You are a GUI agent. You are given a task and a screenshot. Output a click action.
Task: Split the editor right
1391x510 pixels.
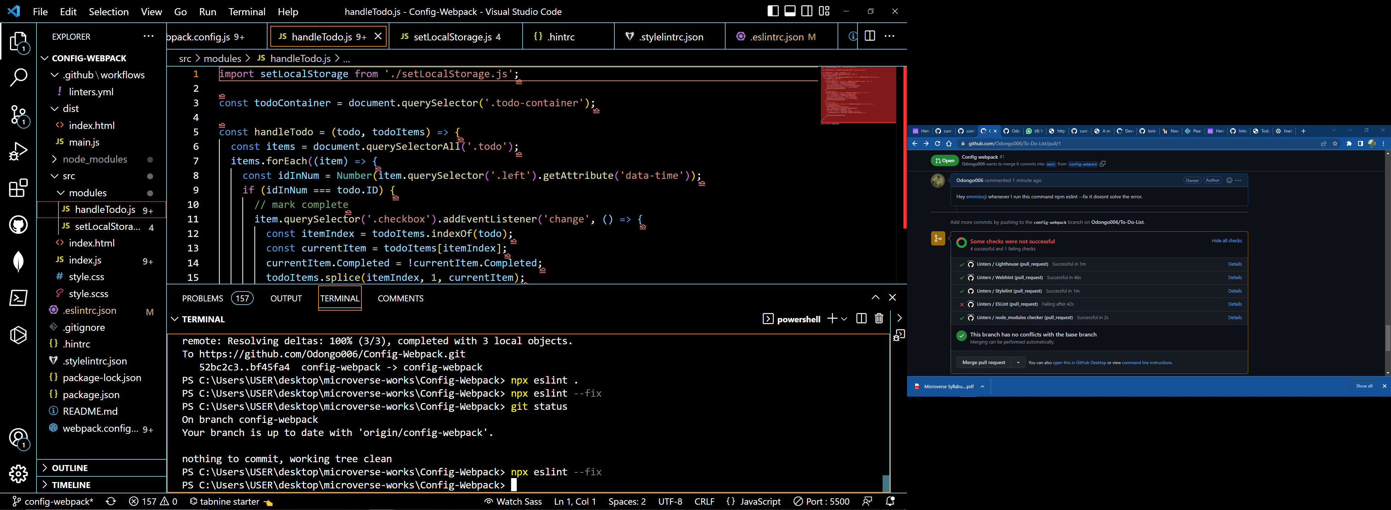click(x=870, y=36)
